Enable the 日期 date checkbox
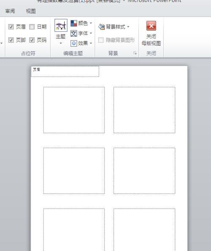 click(32, 27)
